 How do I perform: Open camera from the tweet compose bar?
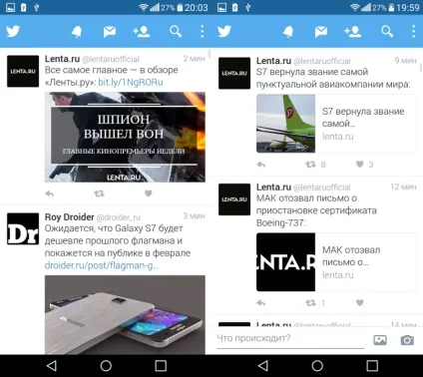click(407, 340)
